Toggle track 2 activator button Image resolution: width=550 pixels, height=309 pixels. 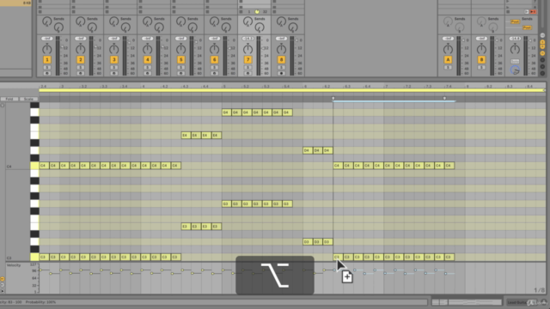pos(80,59)
